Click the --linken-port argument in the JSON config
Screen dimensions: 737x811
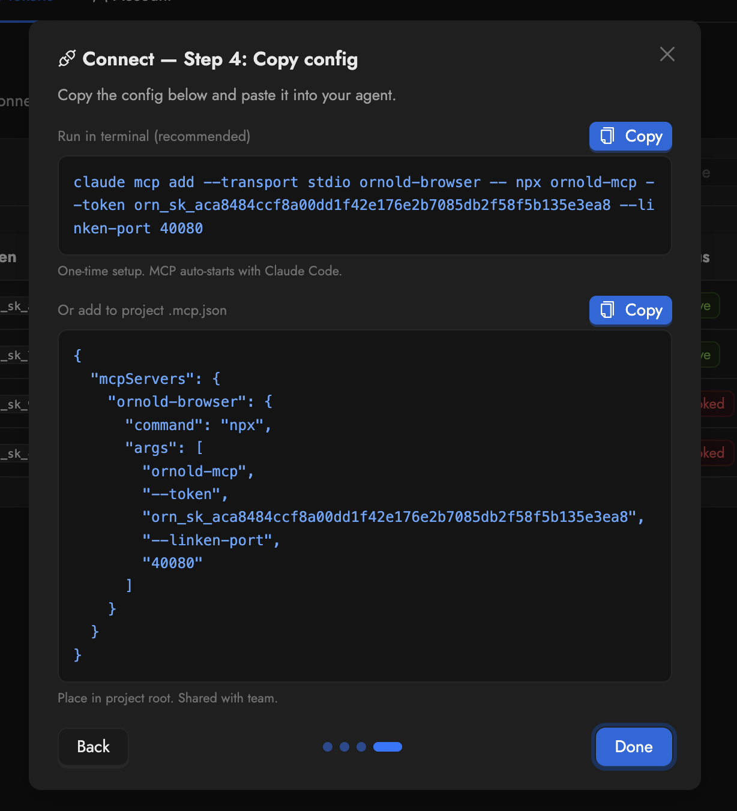click(x=211, y=540)
